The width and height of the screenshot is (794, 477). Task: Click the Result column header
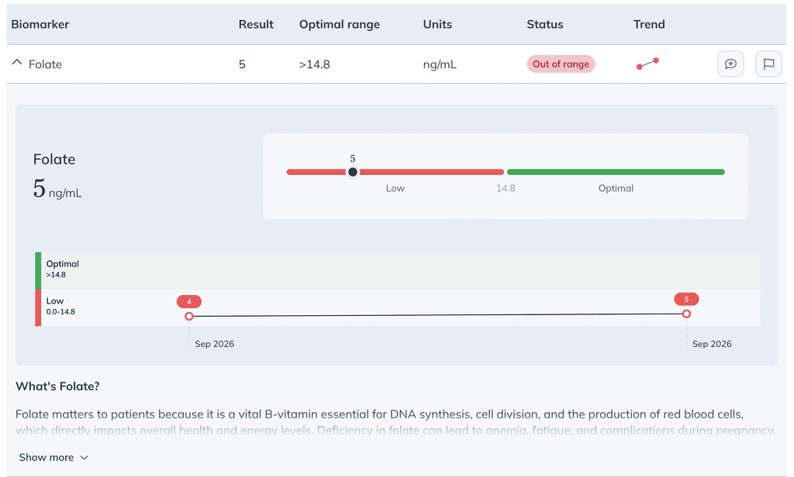(256, 24)
